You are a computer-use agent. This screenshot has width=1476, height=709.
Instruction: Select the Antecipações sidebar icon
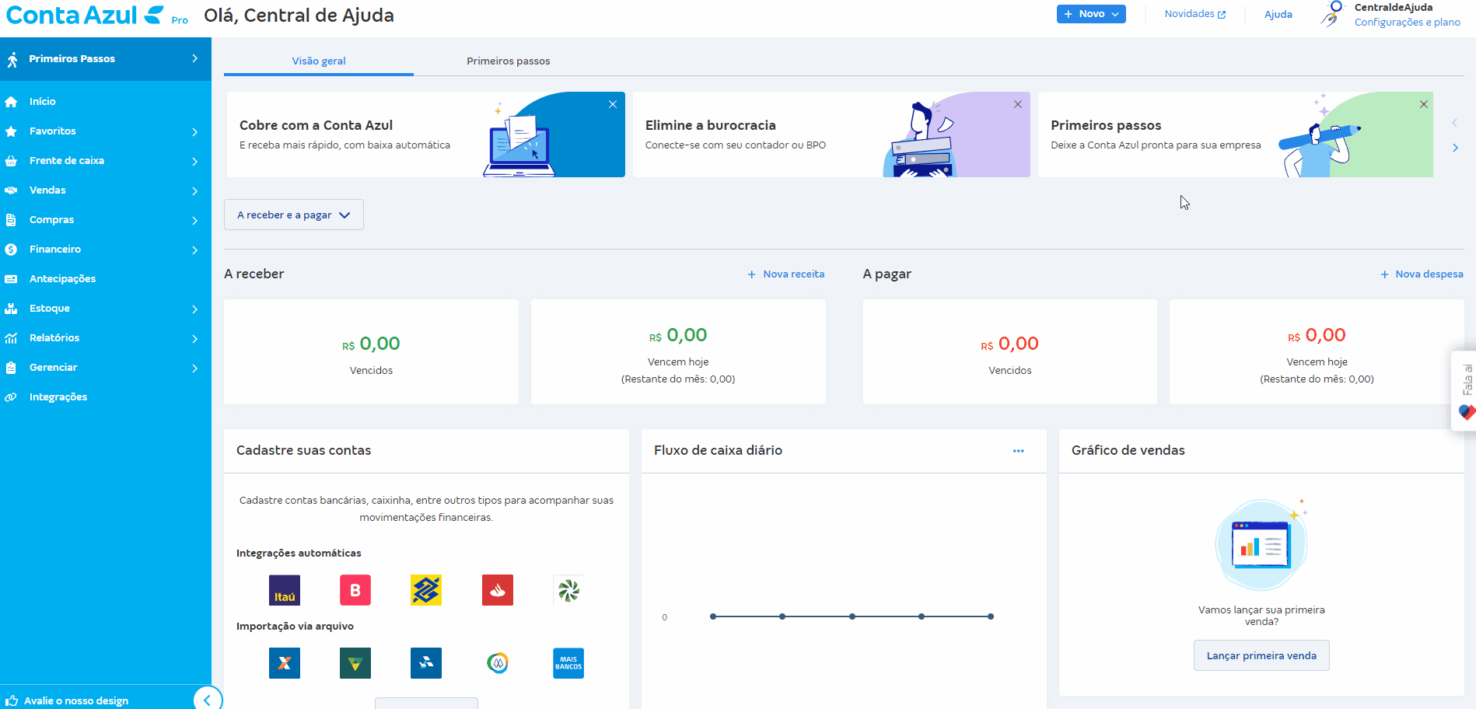[x=12, y=278]
